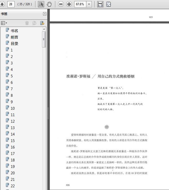Open the bookmarks options menu
The height and width of the screenshot is (190, 169).
4,23
